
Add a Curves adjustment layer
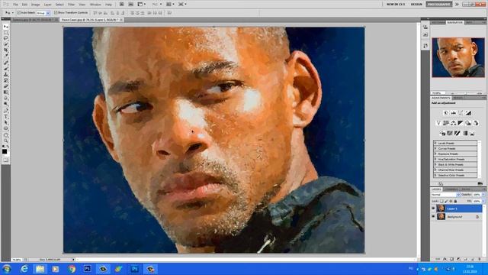click(461, 113)
